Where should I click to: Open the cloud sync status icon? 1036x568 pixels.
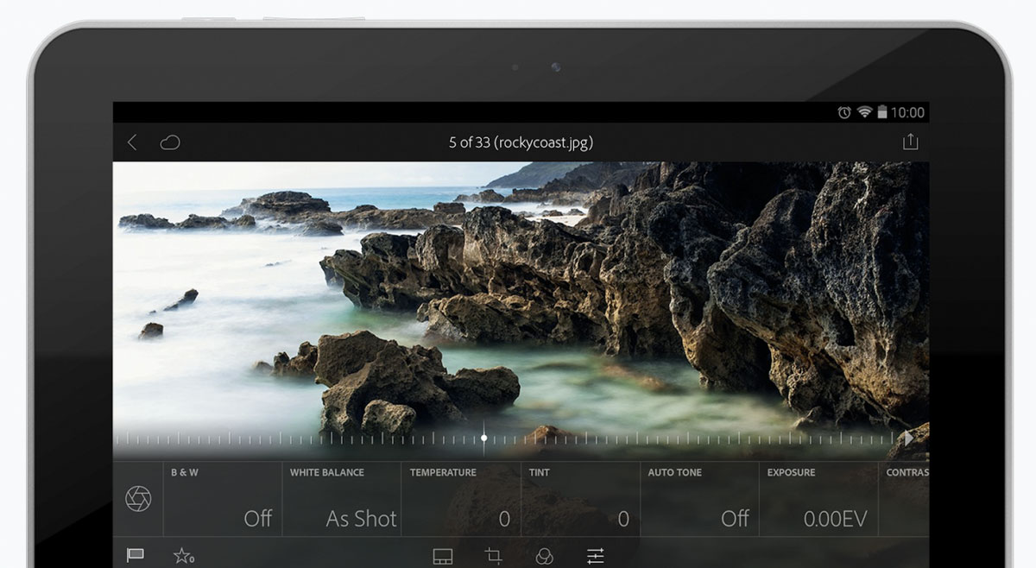[x=170, y=142]
